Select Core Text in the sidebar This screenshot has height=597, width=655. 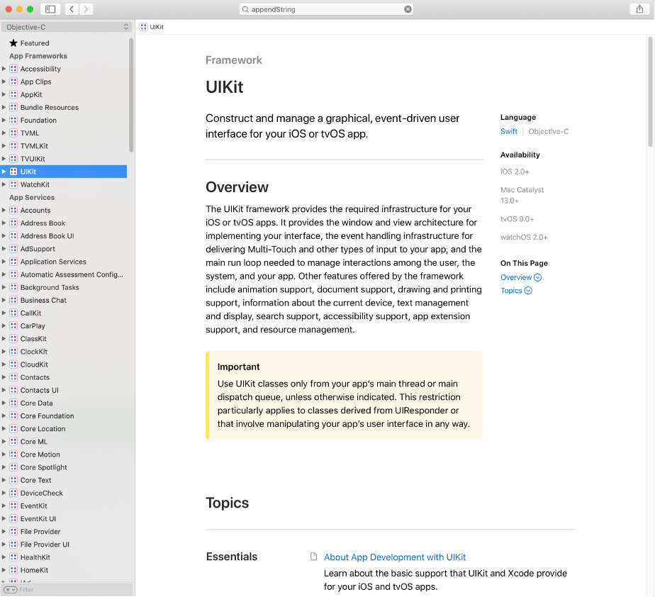36,480
